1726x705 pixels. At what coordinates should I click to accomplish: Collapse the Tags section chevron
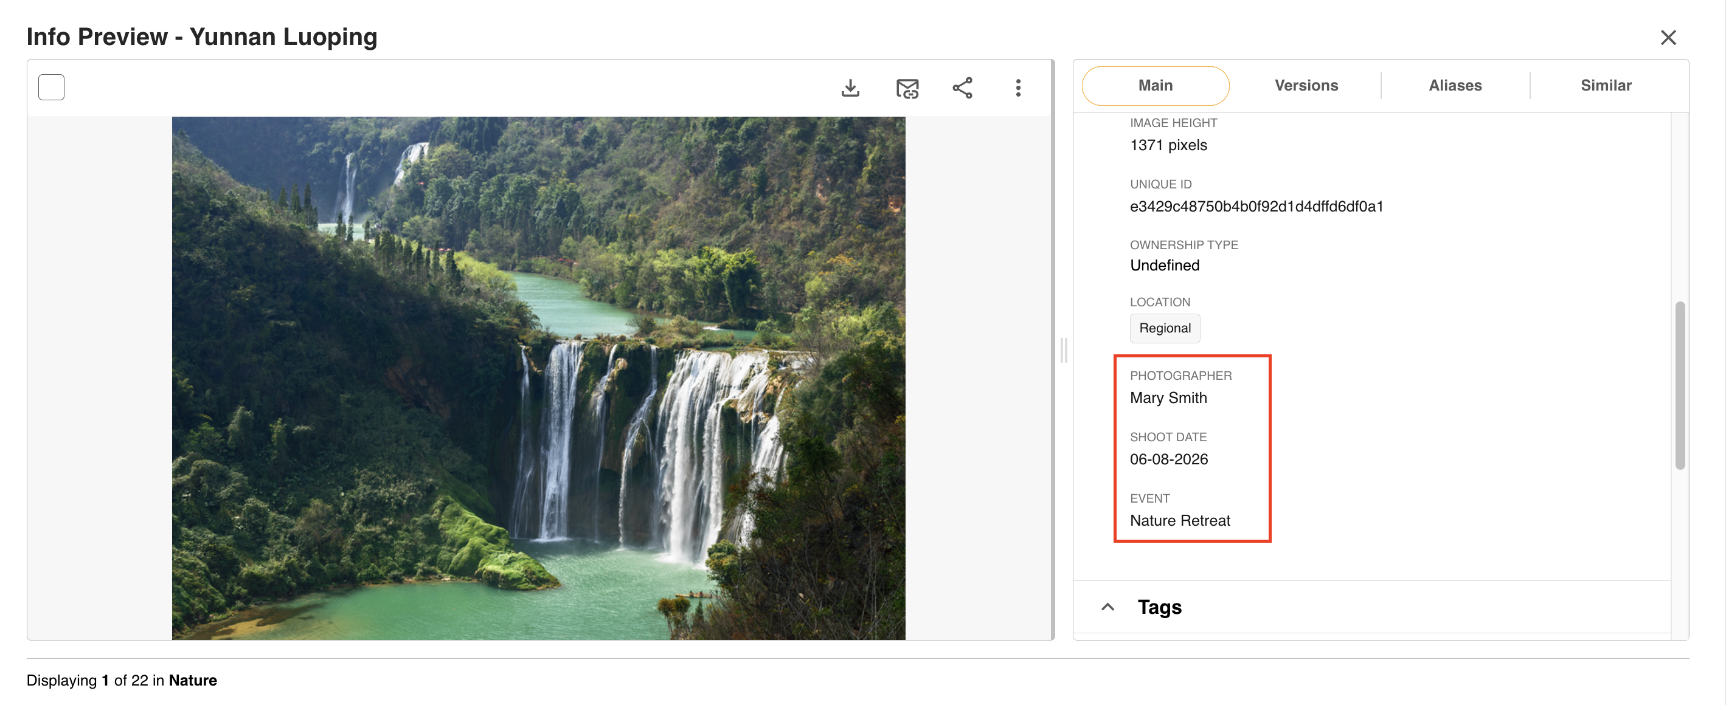pyautogui.click(x=1107, y=607)
